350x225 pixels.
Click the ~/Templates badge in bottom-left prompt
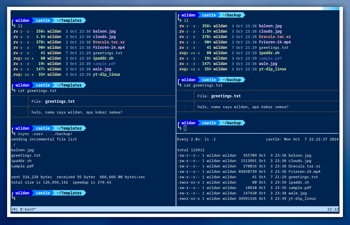coord(69,193)
